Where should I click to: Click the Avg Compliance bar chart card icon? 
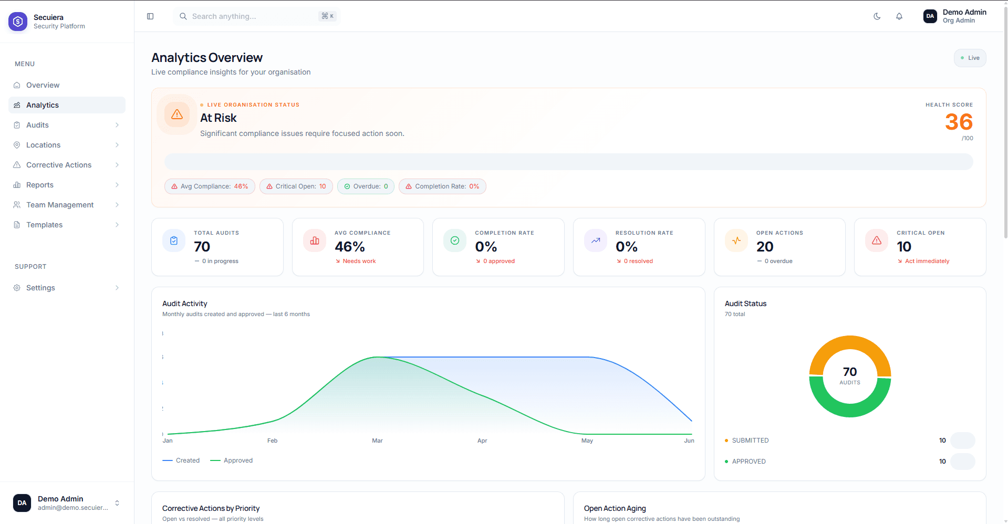(x=315, y=240)
